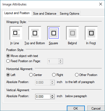
Task: Choose the In Front wrapping icon
Action: point(91,33)
